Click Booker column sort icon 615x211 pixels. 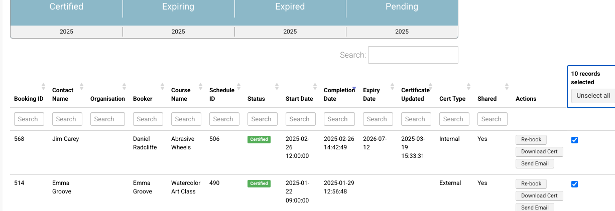point(162,86)
